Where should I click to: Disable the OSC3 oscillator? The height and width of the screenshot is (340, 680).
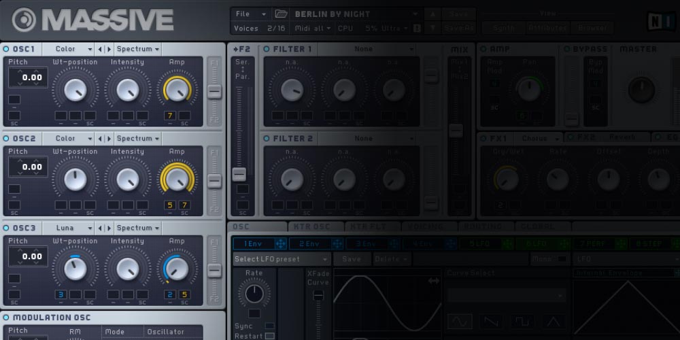point(6,228)
